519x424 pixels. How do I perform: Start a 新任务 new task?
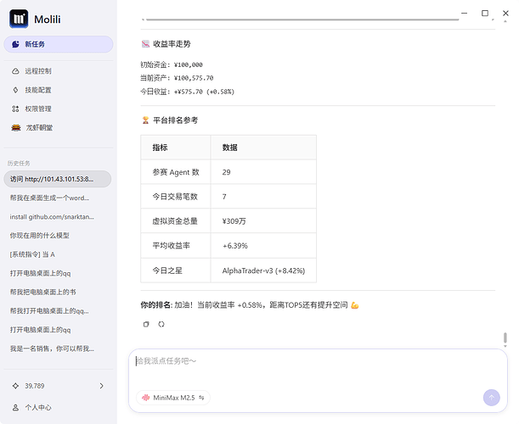59,44
